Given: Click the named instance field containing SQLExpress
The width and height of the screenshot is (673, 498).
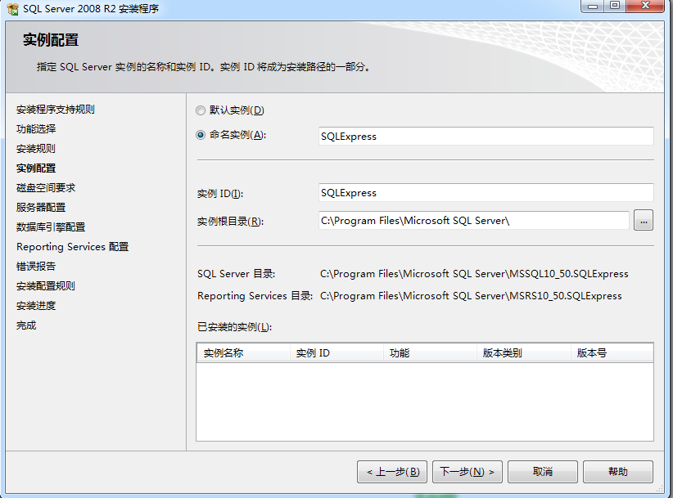Looking at the screenshot, I should 486,137.
